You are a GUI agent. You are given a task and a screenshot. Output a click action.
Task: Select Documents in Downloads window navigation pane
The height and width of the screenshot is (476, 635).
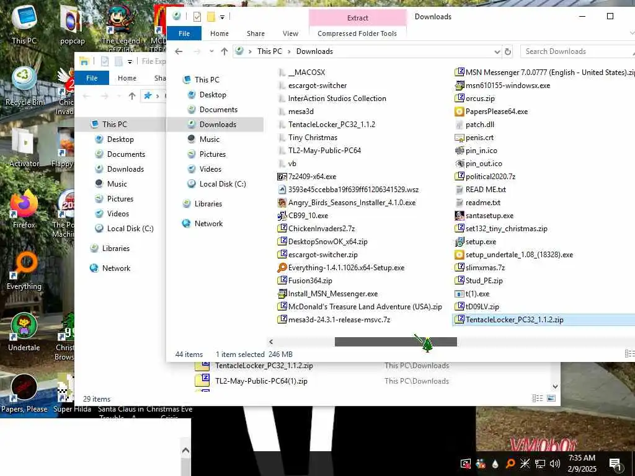(218, 110)
